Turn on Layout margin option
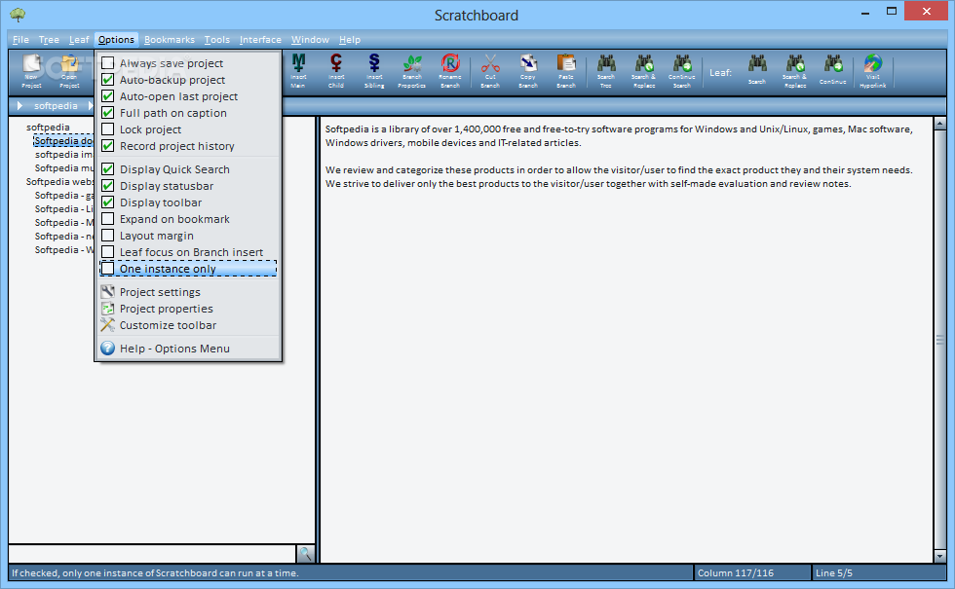The image size is (955, 589). tap(108, 236)
